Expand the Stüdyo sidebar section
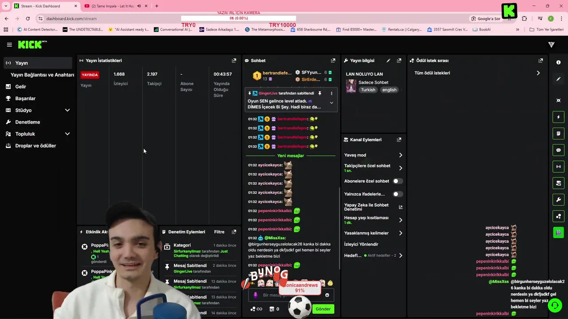The image size is (568, 319). [x=67, y=110]
